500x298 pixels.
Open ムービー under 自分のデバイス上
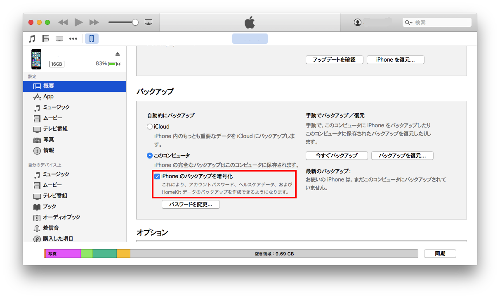click(75, 185)
